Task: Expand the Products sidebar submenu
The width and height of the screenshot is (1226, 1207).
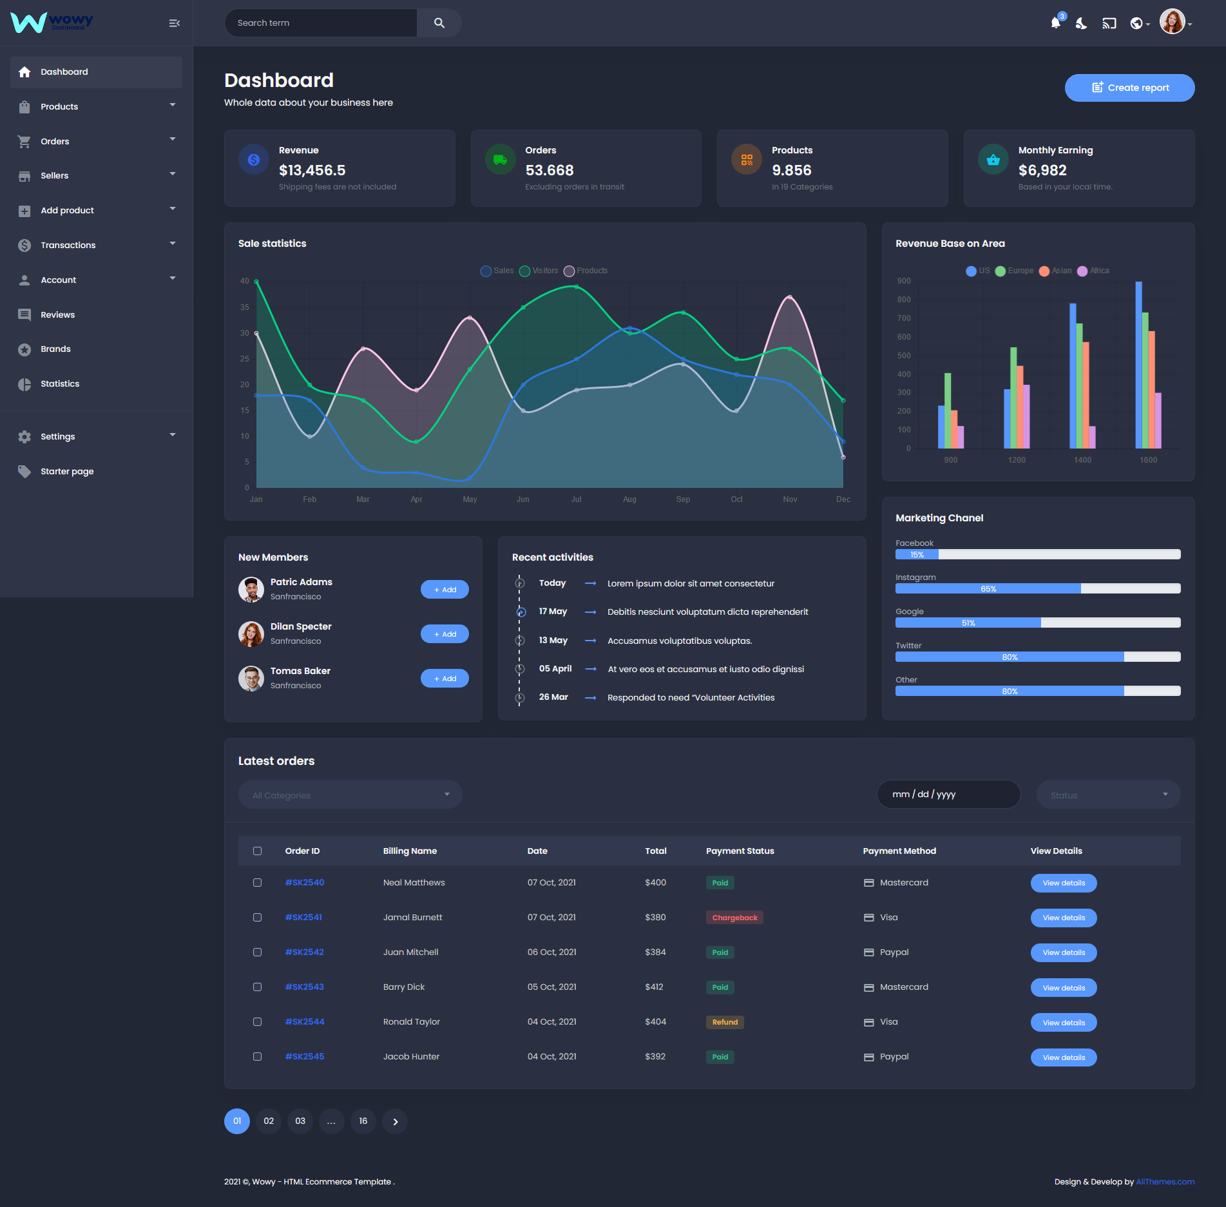Action: 97,106
